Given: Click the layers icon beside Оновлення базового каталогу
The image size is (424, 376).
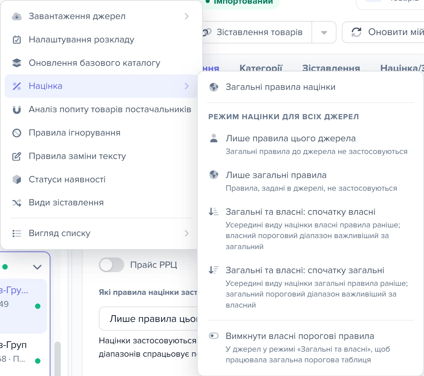Looking at the screenshot, I should tap(17, 63).
